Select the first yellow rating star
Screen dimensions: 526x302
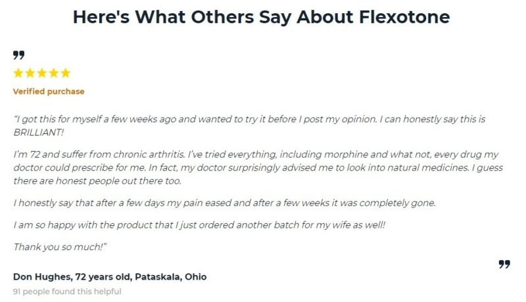click(18, 73)
